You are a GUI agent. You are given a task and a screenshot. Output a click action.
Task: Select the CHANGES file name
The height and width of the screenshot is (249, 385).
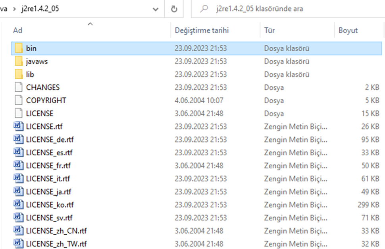pyautogui.click(x=43, y=87)
